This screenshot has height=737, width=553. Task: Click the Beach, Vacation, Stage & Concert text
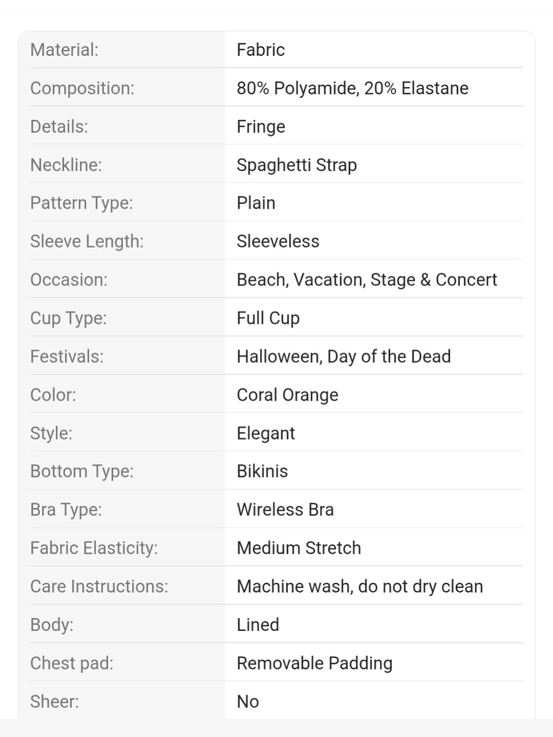point(367,280)
